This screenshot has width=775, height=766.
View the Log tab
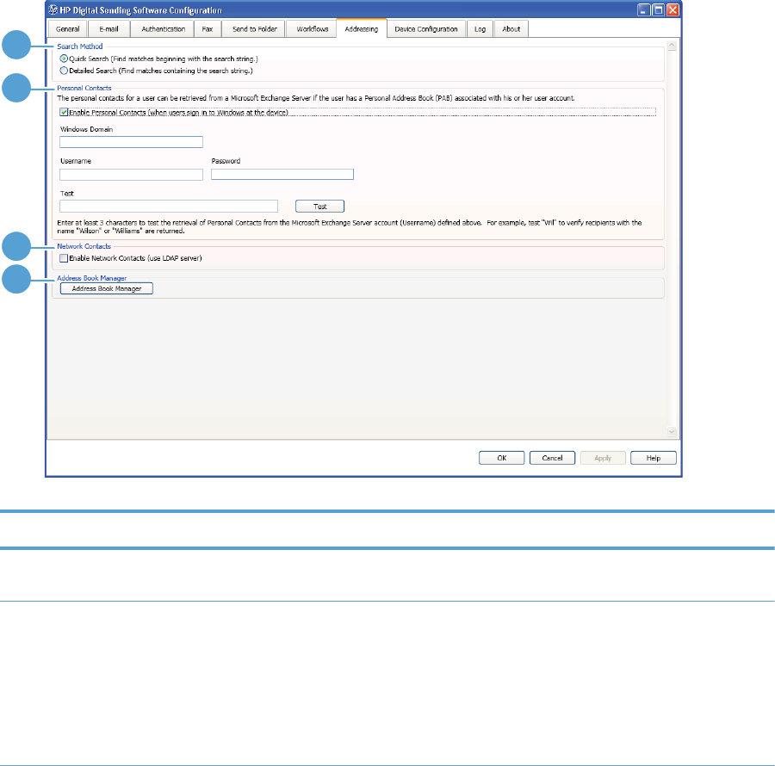[480, 29]
